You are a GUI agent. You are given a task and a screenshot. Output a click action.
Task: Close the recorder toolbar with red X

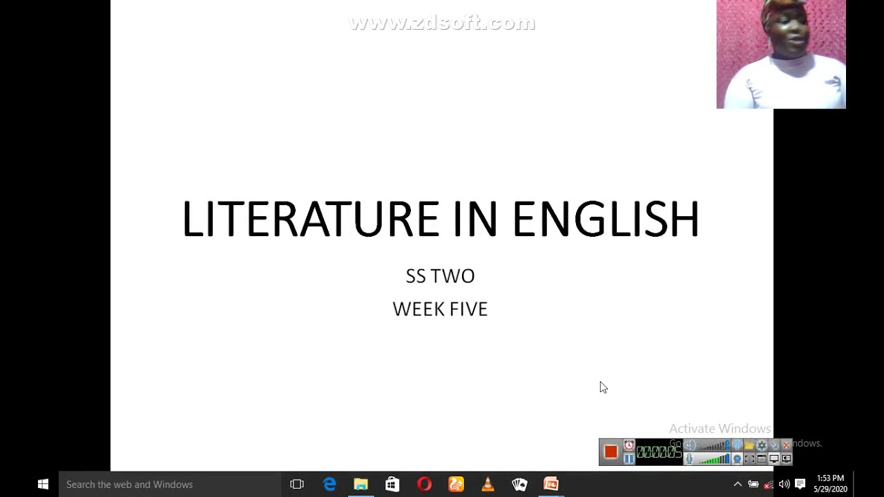point(786,445)
